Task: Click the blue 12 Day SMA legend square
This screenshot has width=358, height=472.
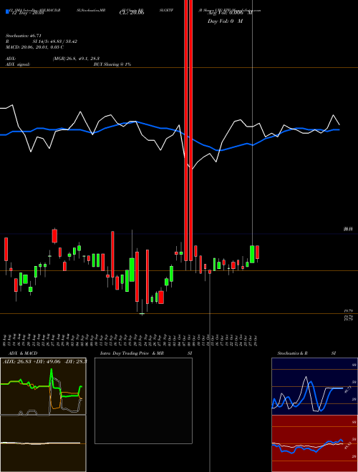Action: (x=7, y=11)
